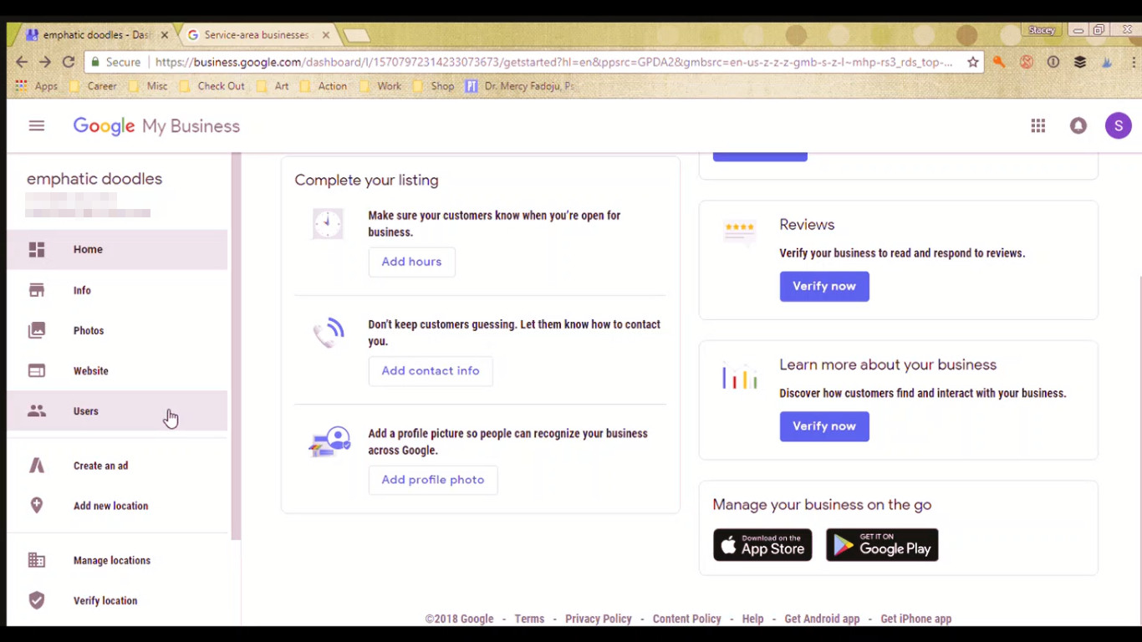Click the Users people icon
Image resolution: width=1142 pixels, height=642 pixels.
pos(37,411)
